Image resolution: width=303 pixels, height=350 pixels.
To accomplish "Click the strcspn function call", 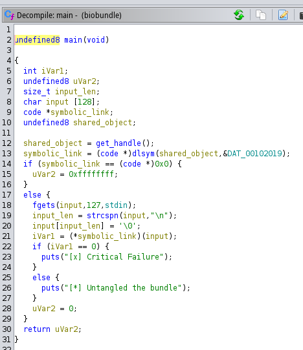I will (x=102, y=216).
